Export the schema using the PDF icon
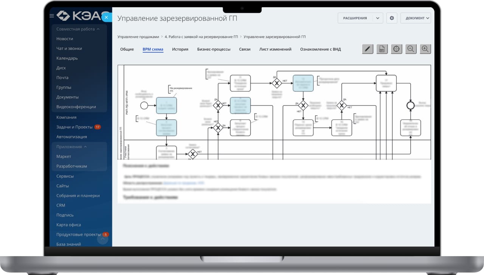 point(382,49)
